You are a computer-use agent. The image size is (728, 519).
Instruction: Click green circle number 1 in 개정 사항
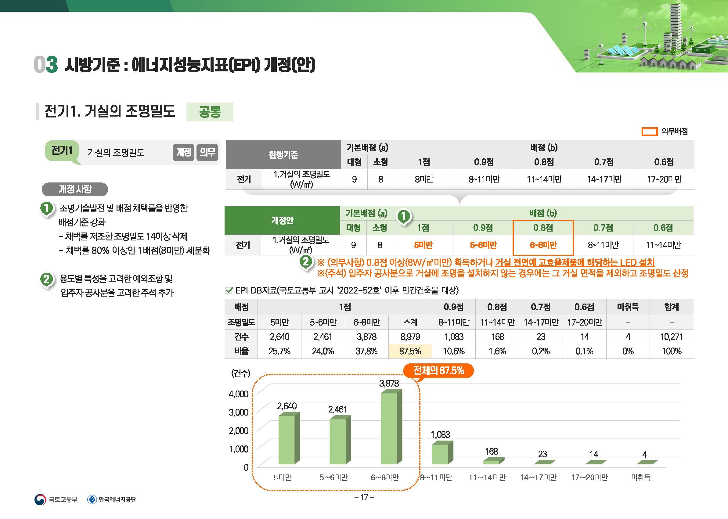[47, 208]
